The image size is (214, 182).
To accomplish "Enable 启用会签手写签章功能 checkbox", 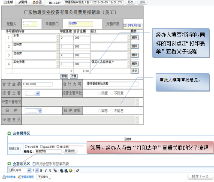I will (34, 164).
